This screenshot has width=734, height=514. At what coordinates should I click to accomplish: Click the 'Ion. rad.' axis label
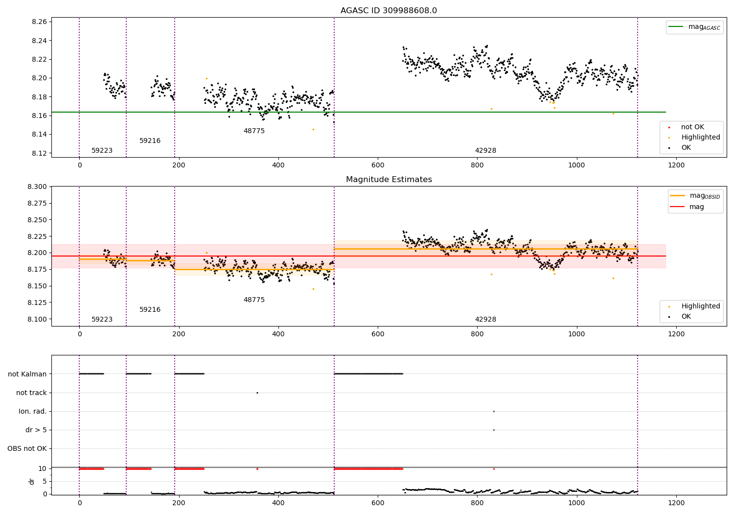[x=33, y=411]
